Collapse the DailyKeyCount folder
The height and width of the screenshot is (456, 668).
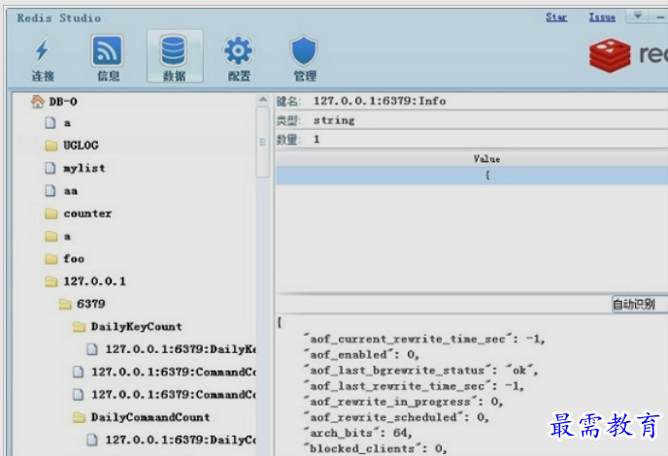pyautogui.click(x=136, y=327)
